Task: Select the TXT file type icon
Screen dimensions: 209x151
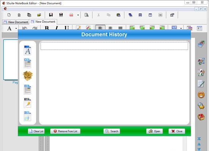Action: coord(27,102)
